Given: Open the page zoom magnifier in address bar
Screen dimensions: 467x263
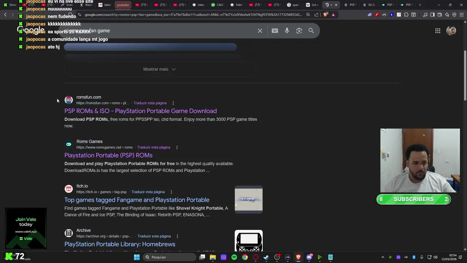Looking at the screenshot, I should pos(308,15).
